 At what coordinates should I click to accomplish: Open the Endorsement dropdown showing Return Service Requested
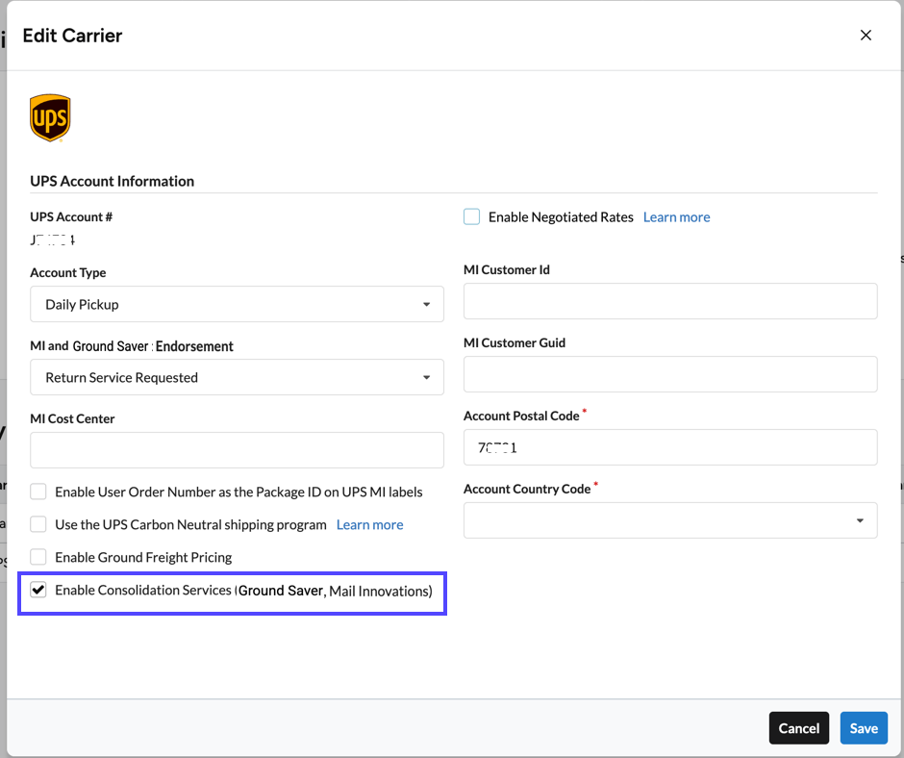point(237,377)
